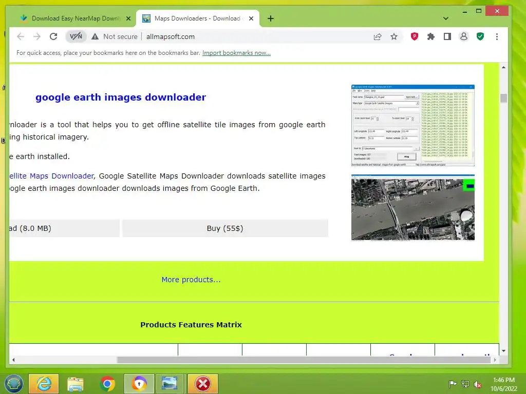The image size is (526, 394).
Task: Open the More products link
Action: 191,280
